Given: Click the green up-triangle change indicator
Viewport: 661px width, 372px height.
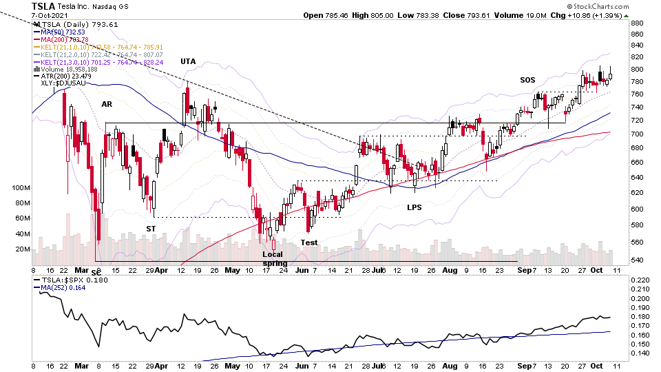Looking at the screenshot, I should (x=626, y=16).
